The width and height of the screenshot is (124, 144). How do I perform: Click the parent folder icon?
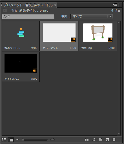point(5,10)
